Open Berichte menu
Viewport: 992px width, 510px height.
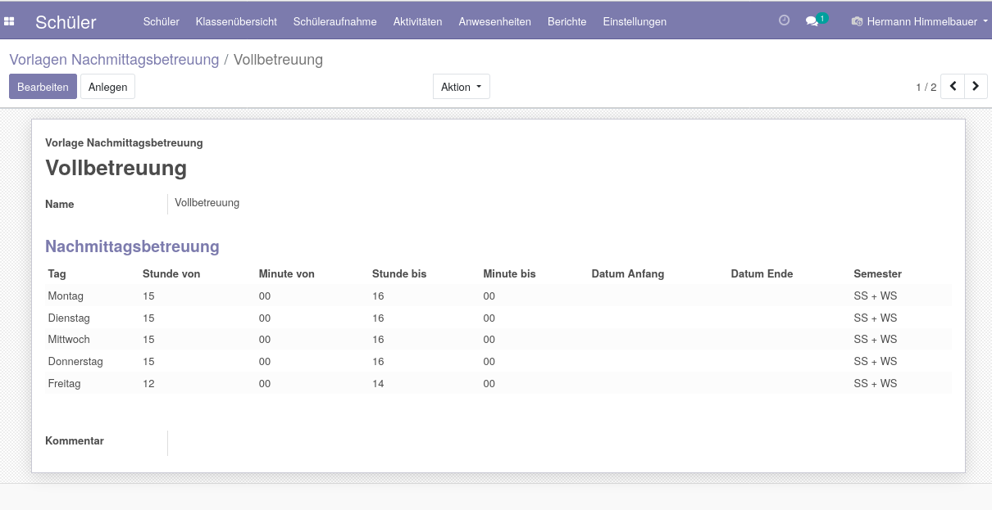567,21
